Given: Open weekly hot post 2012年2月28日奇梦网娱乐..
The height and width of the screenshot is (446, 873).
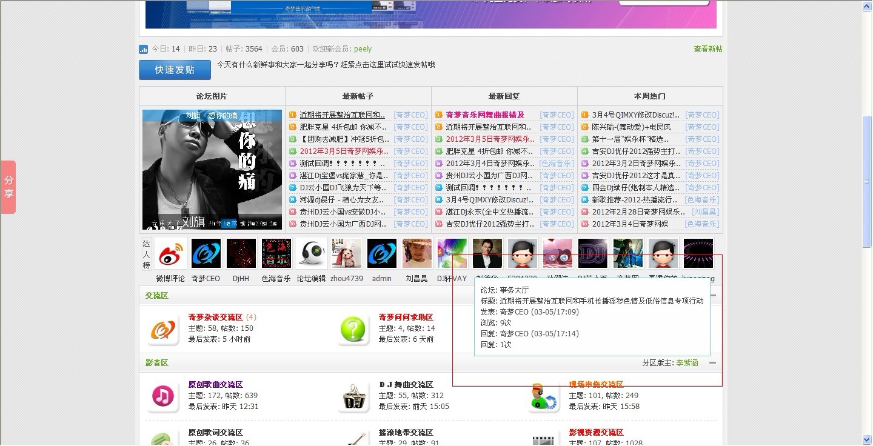Looking at the screenshot, I should coord(639,212).
